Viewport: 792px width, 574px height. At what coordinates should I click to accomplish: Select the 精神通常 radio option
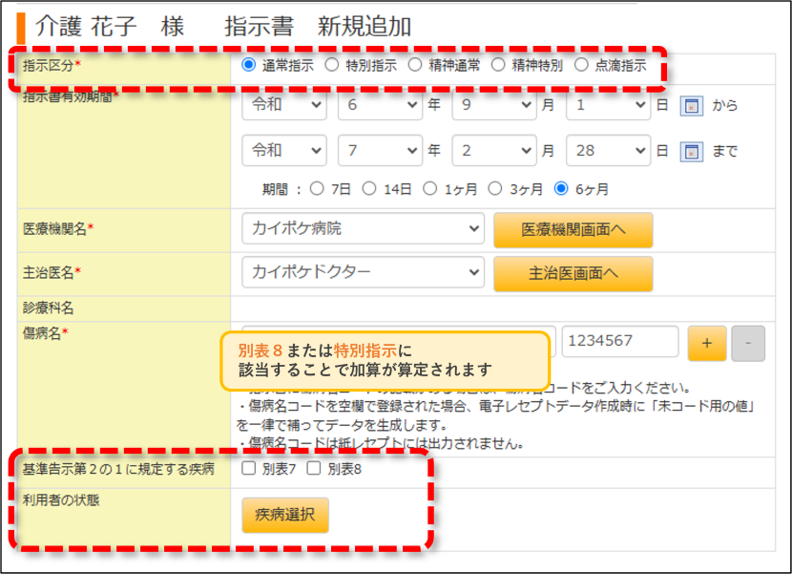coord(415,65)
